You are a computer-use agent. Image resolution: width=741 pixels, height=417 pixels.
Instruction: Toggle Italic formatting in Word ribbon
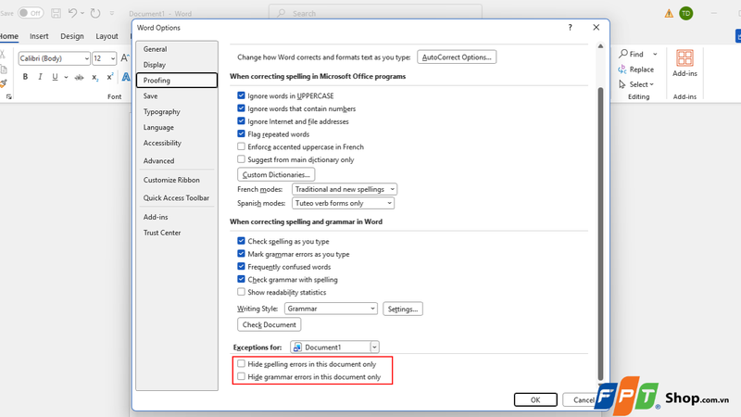click(40, 77)
